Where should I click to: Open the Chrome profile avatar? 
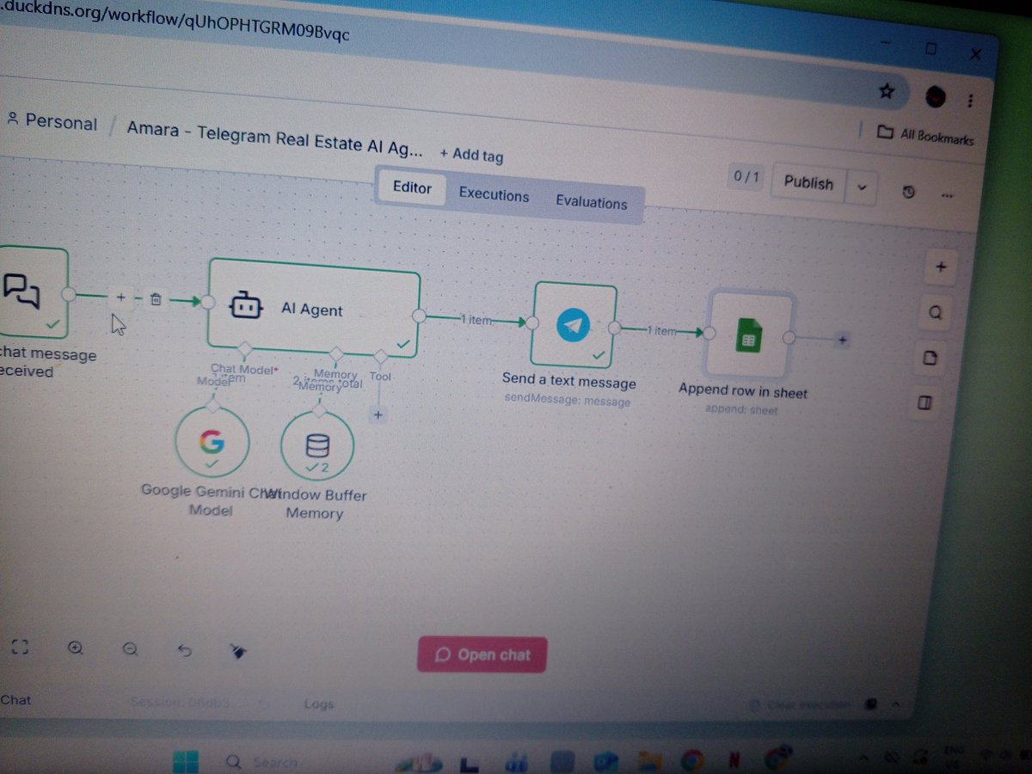point(935,97)
